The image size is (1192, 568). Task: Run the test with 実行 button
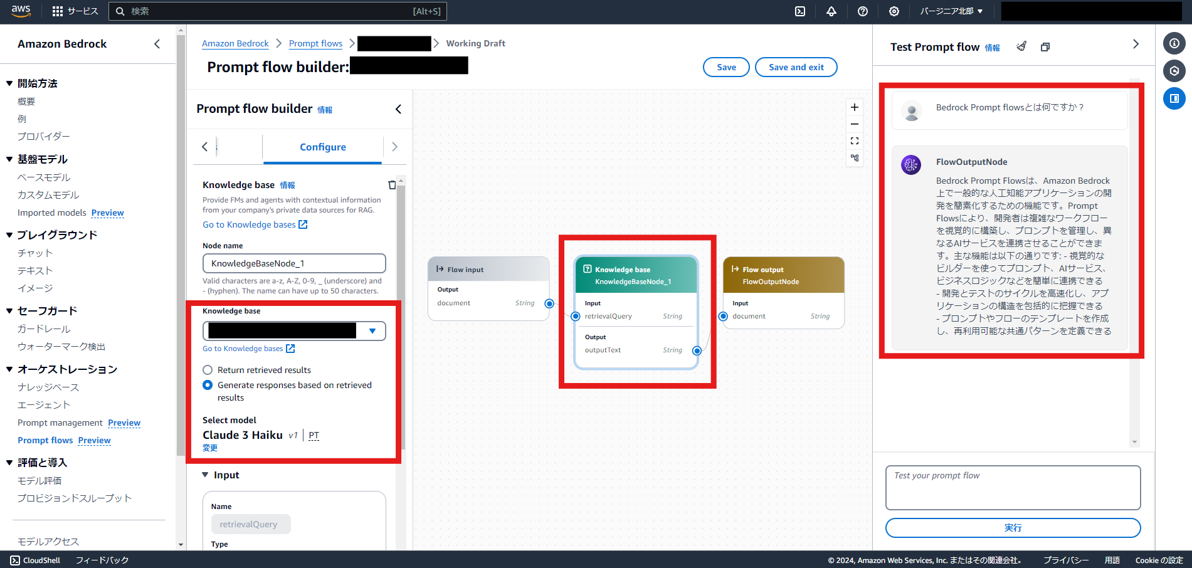pyautogui.click(x=1013, y=528)
